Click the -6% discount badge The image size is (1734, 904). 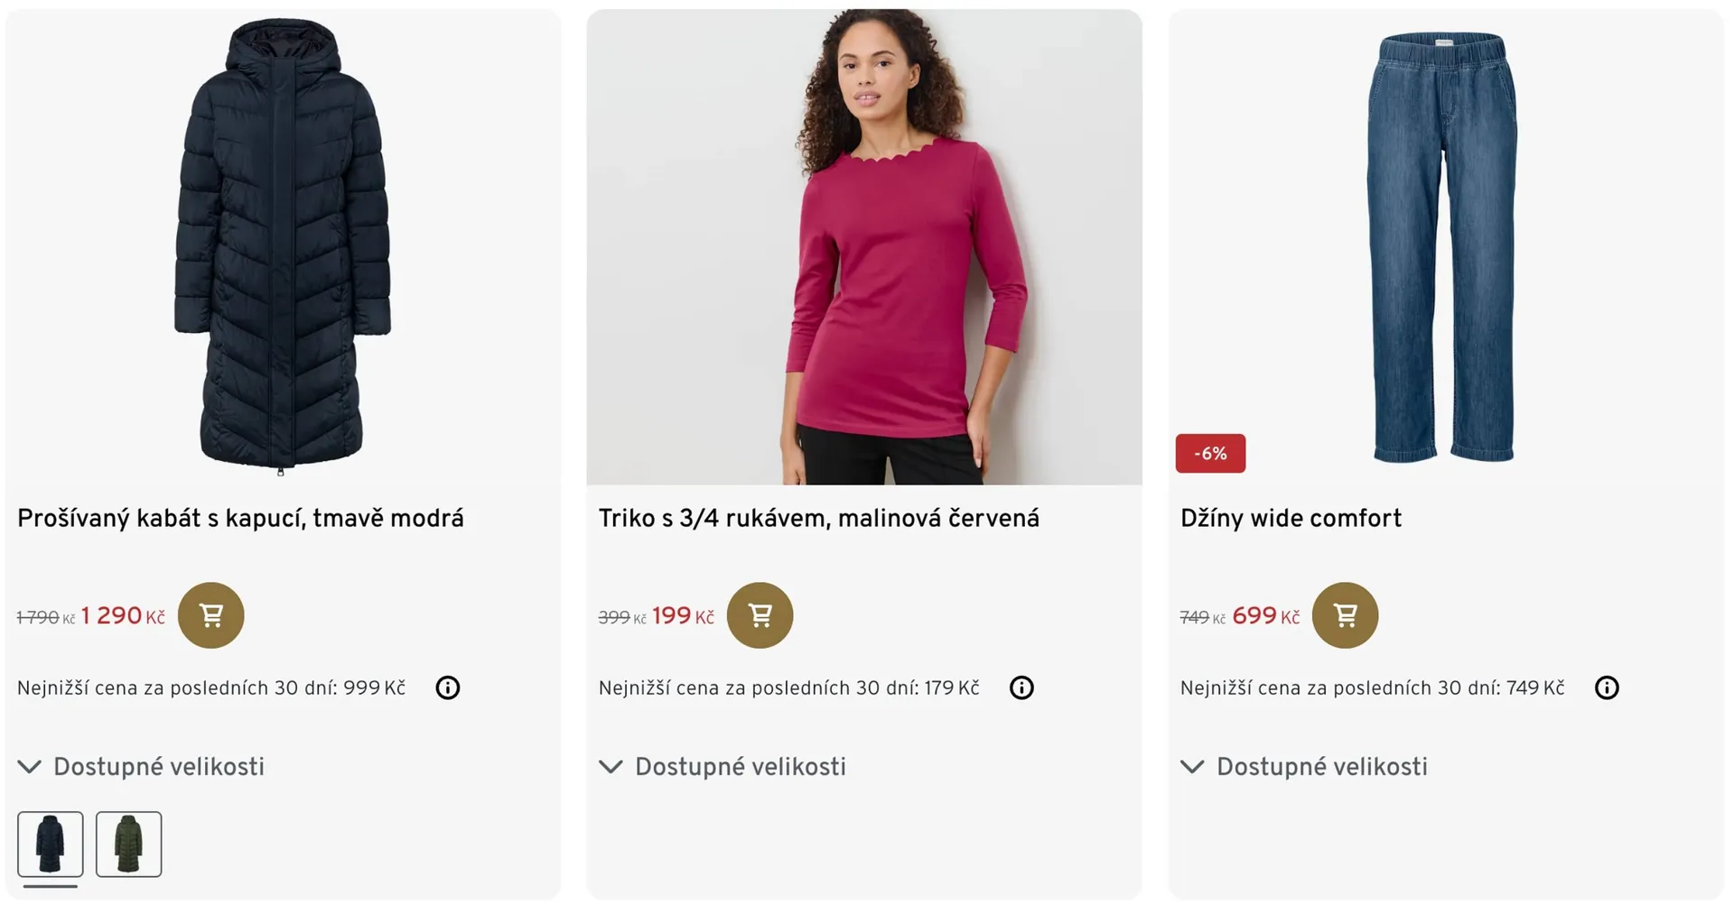tap(1210, 454)
